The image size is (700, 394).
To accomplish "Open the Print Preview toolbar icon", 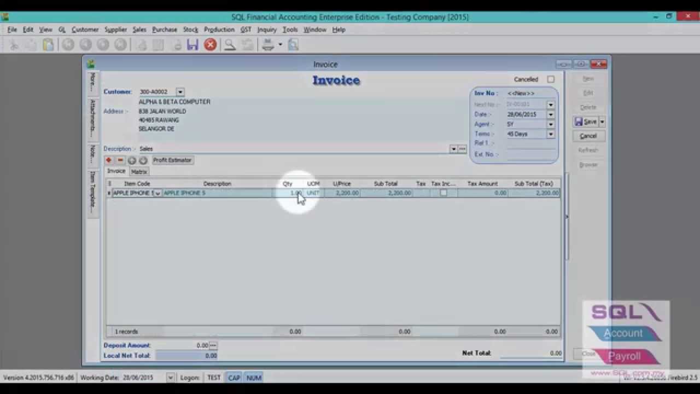I will coord(293,45).
